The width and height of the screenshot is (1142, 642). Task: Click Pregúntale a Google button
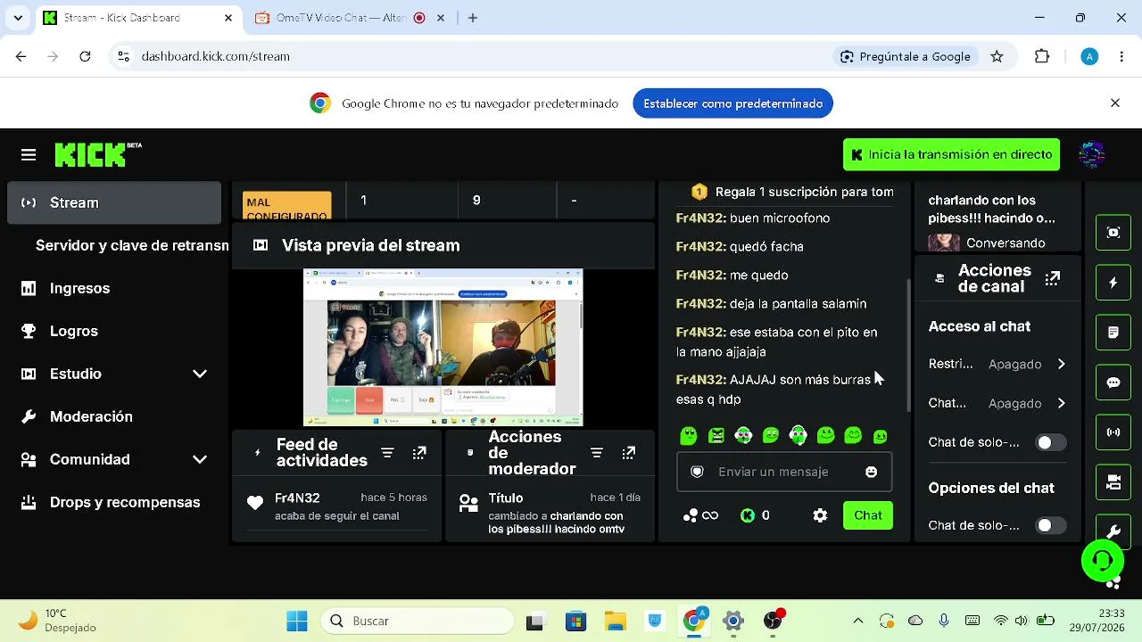[x=905, y=56]
